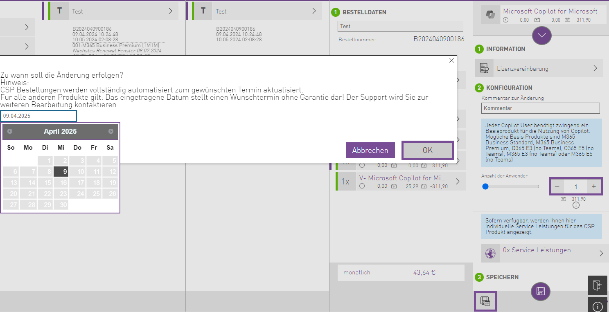Image resolution: width=609 pixels, height=312 pixels.
Task: Click the BESTELLDATEN heading
Action: point(364,12)
